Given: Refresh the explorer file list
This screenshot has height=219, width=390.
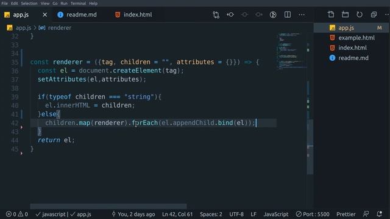Looking at the screenshot, I should point(360,15).
